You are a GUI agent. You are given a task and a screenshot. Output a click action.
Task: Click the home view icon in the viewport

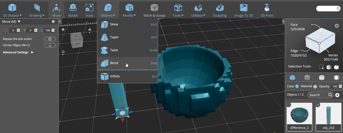[x=63, y=30]
